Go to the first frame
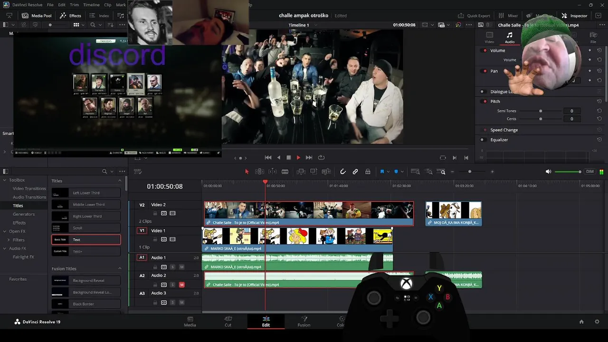 [x=268, y=158]
